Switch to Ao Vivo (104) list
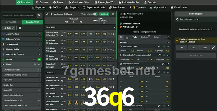The width and height of the screenshot is (217, 111). 11,22
